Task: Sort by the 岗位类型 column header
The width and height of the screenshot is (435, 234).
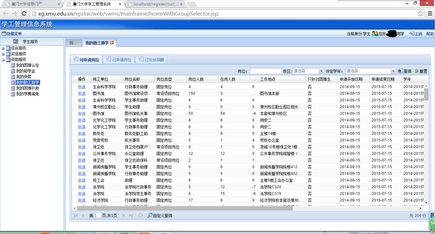Action: pos(170,79)
